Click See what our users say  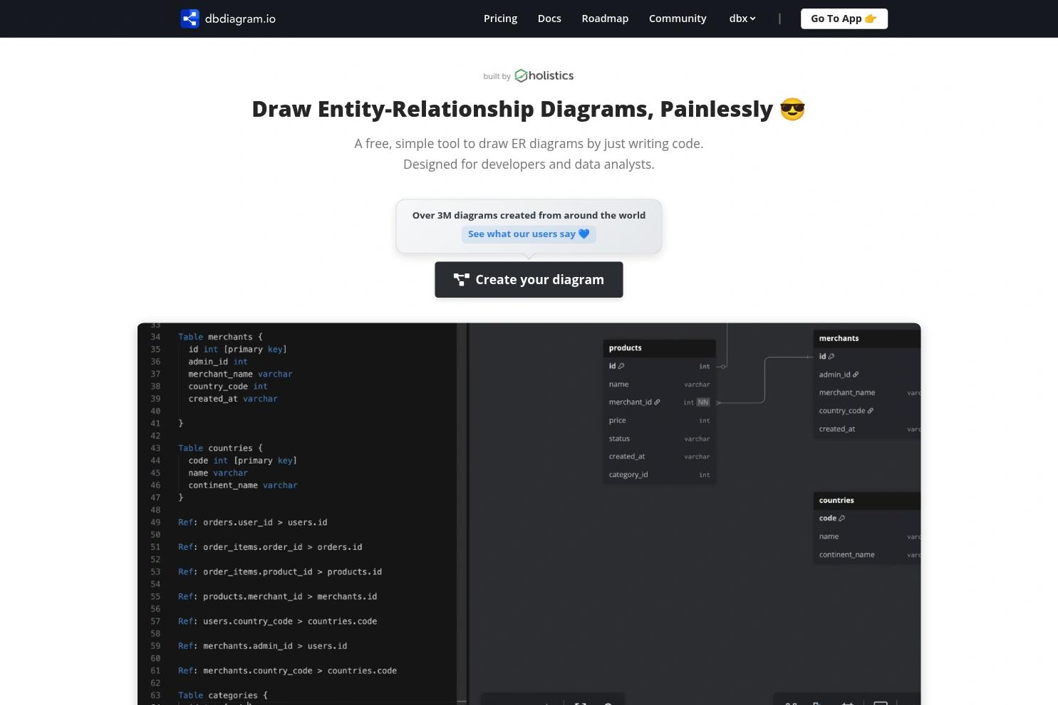coord(529,234)
